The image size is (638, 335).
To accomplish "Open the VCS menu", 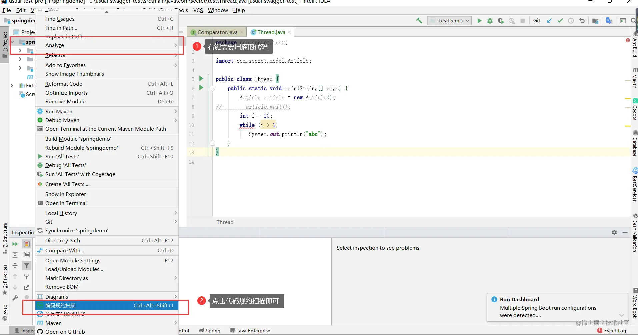I will [198, 10].
